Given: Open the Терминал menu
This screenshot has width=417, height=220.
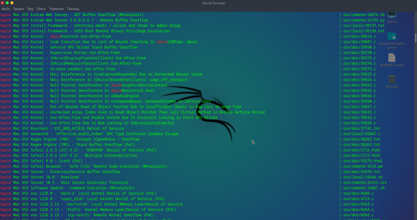Looking at the screenshot, I should click(x=56, y=9).
